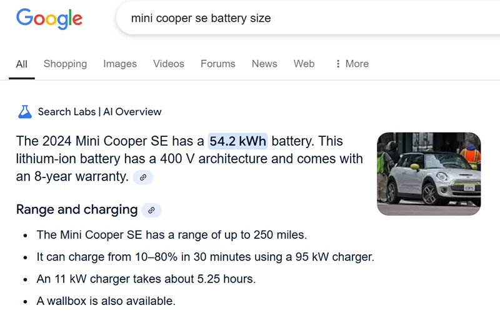This screenshot has width=500, height=325.
Task: Click the "range of up to 250 miles" bullet
Action: (172, 235)
